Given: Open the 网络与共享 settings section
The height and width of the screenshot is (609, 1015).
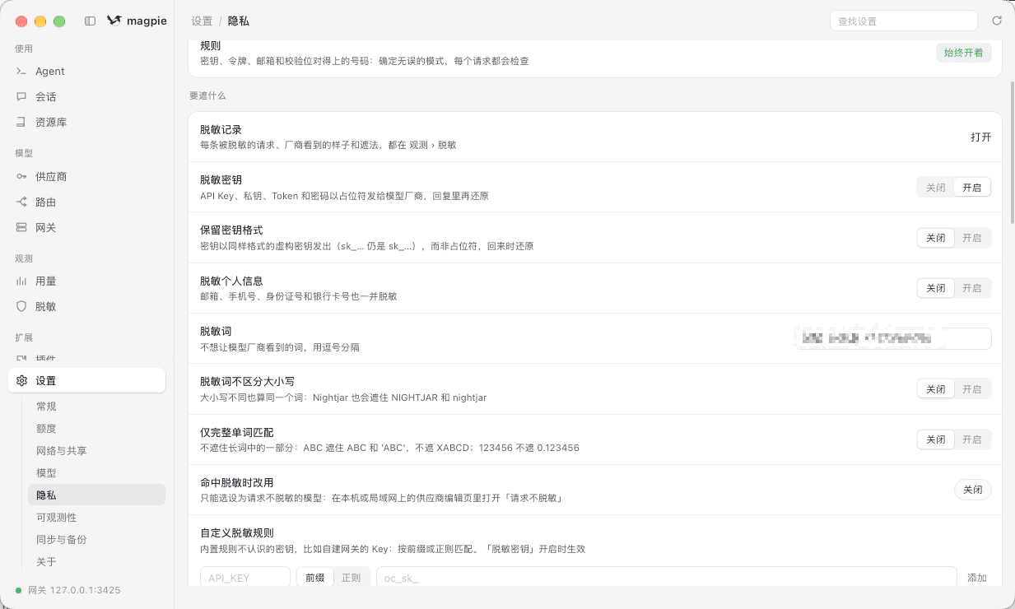Looking at the screenshot, I should (x=96, y=451).
